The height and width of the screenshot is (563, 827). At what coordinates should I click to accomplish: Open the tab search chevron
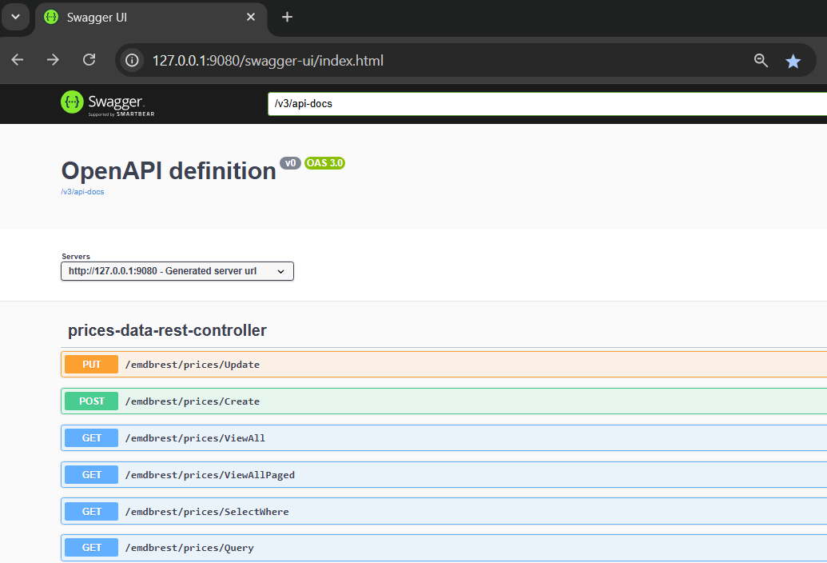[15, 17]
